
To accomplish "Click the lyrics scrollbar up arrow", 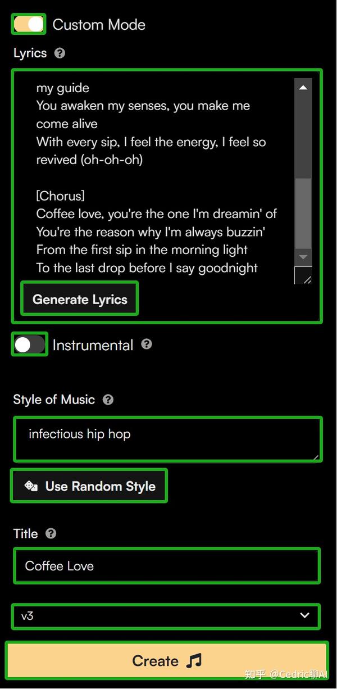I will tap(303, 88).
